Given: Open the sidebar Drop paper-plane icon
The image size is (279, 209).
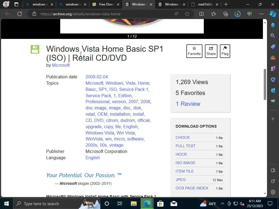Looking at the screenshot, I should (x=273, y=101).
